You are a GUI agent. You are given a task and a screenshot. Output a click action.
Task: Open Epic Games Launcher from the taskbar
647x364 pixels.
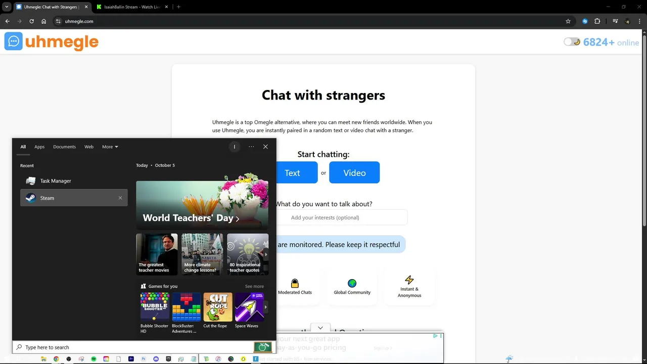click(x=168, y=359)
